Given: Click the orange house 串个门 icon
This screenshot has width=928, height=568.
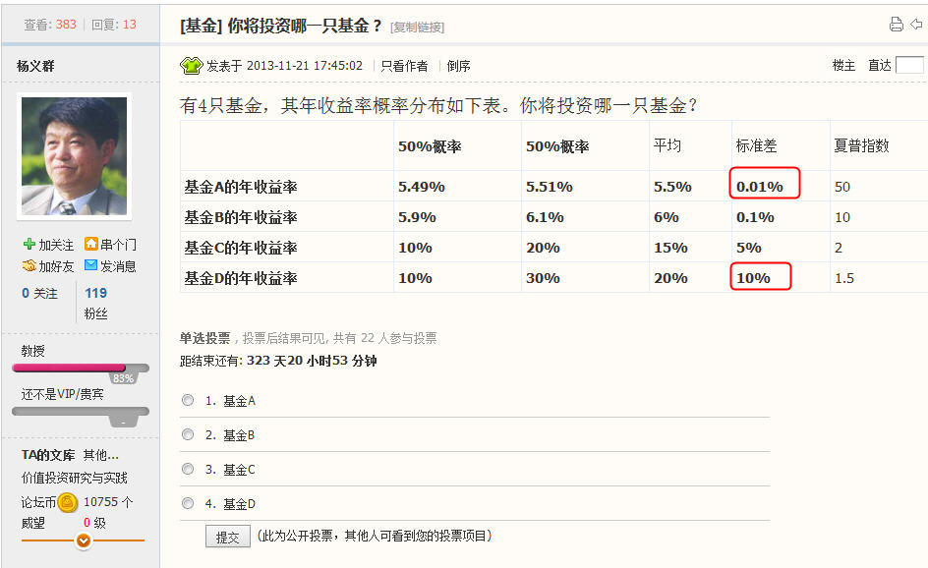Looking at the screenshot, I should click(x=91, y=245).
